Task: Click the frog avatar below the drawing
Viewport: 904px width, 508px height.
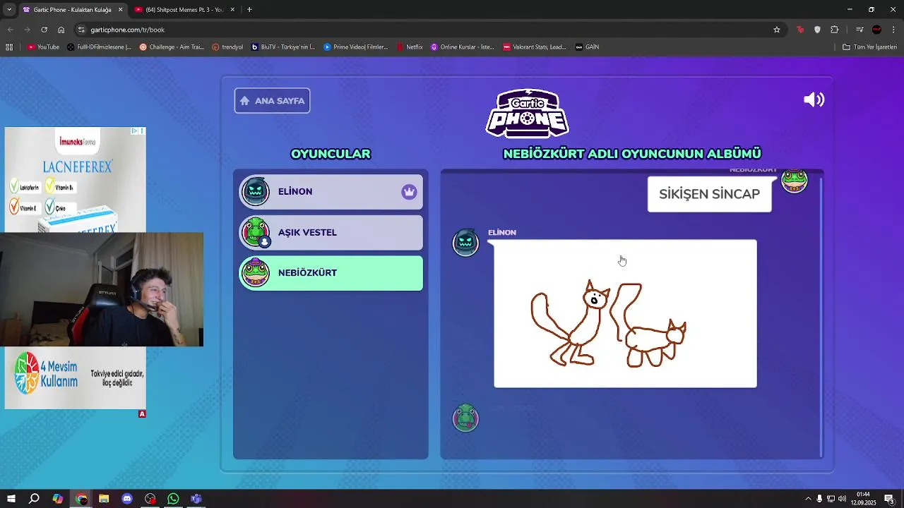Action: click(x=465, y=418)
